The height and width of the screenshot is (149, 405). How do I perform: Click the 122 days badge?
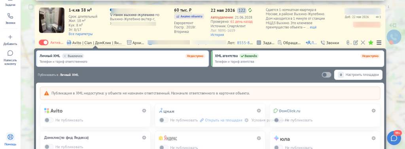[242, 10]
